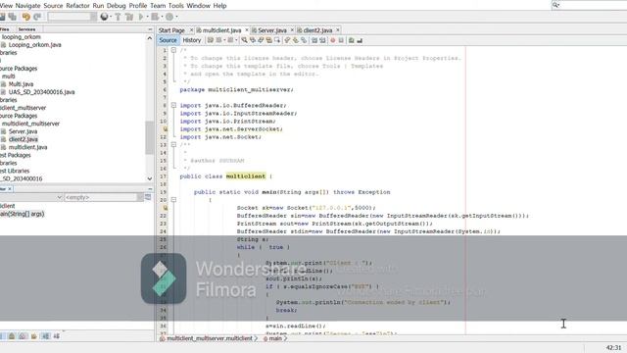Open the browser selection dropdown arrow

111,17
